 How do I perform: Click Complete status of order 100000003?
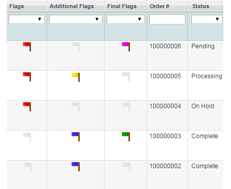point(205,136)
